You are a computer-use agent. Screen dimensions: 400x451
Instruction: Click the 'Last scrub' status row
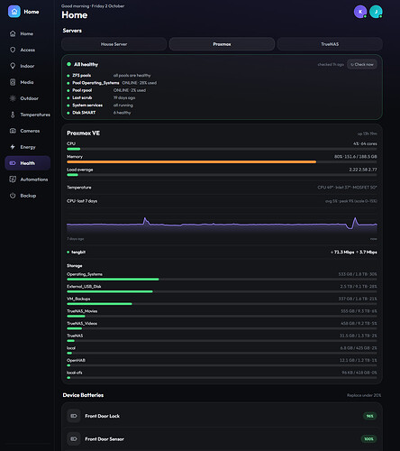[222, 97]
